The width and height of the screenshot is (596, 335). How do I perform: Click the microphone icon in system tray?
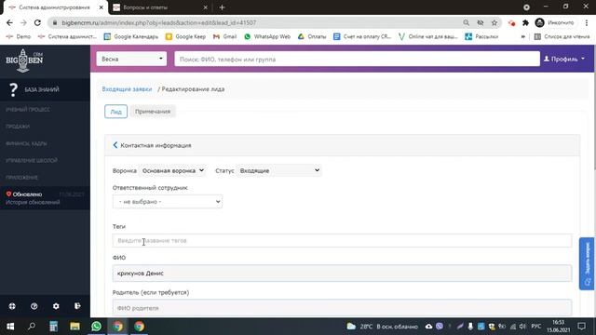(470, 327)
